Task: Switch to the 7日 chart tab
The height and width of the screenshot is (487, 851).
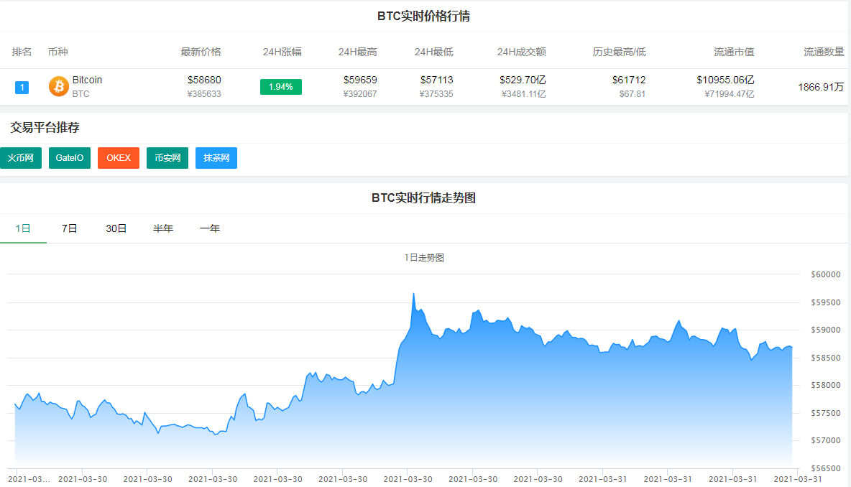Action: [69, 228]
